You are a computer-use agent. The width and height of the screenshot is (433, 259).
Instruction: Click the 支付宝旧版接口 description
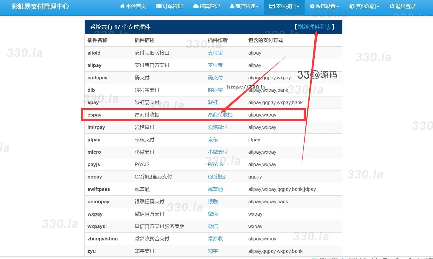click(152, 53)
